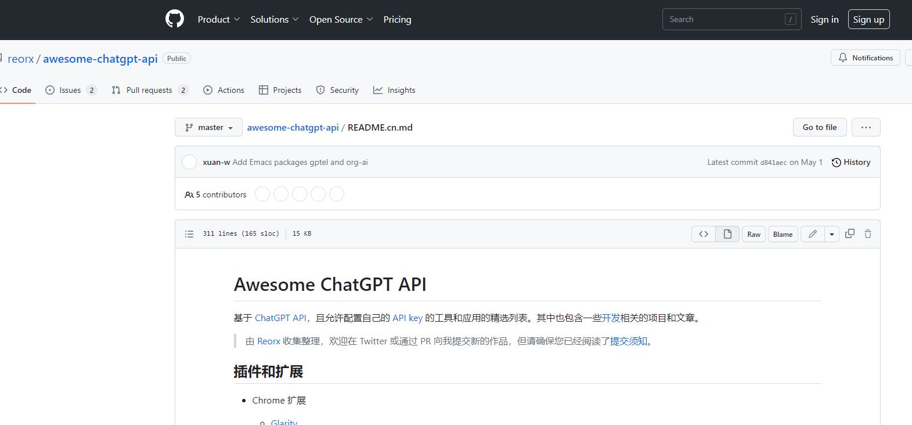This screenshot has height=425, width=912.
Task: Click the README.cn.md file name
Action: 380,127
